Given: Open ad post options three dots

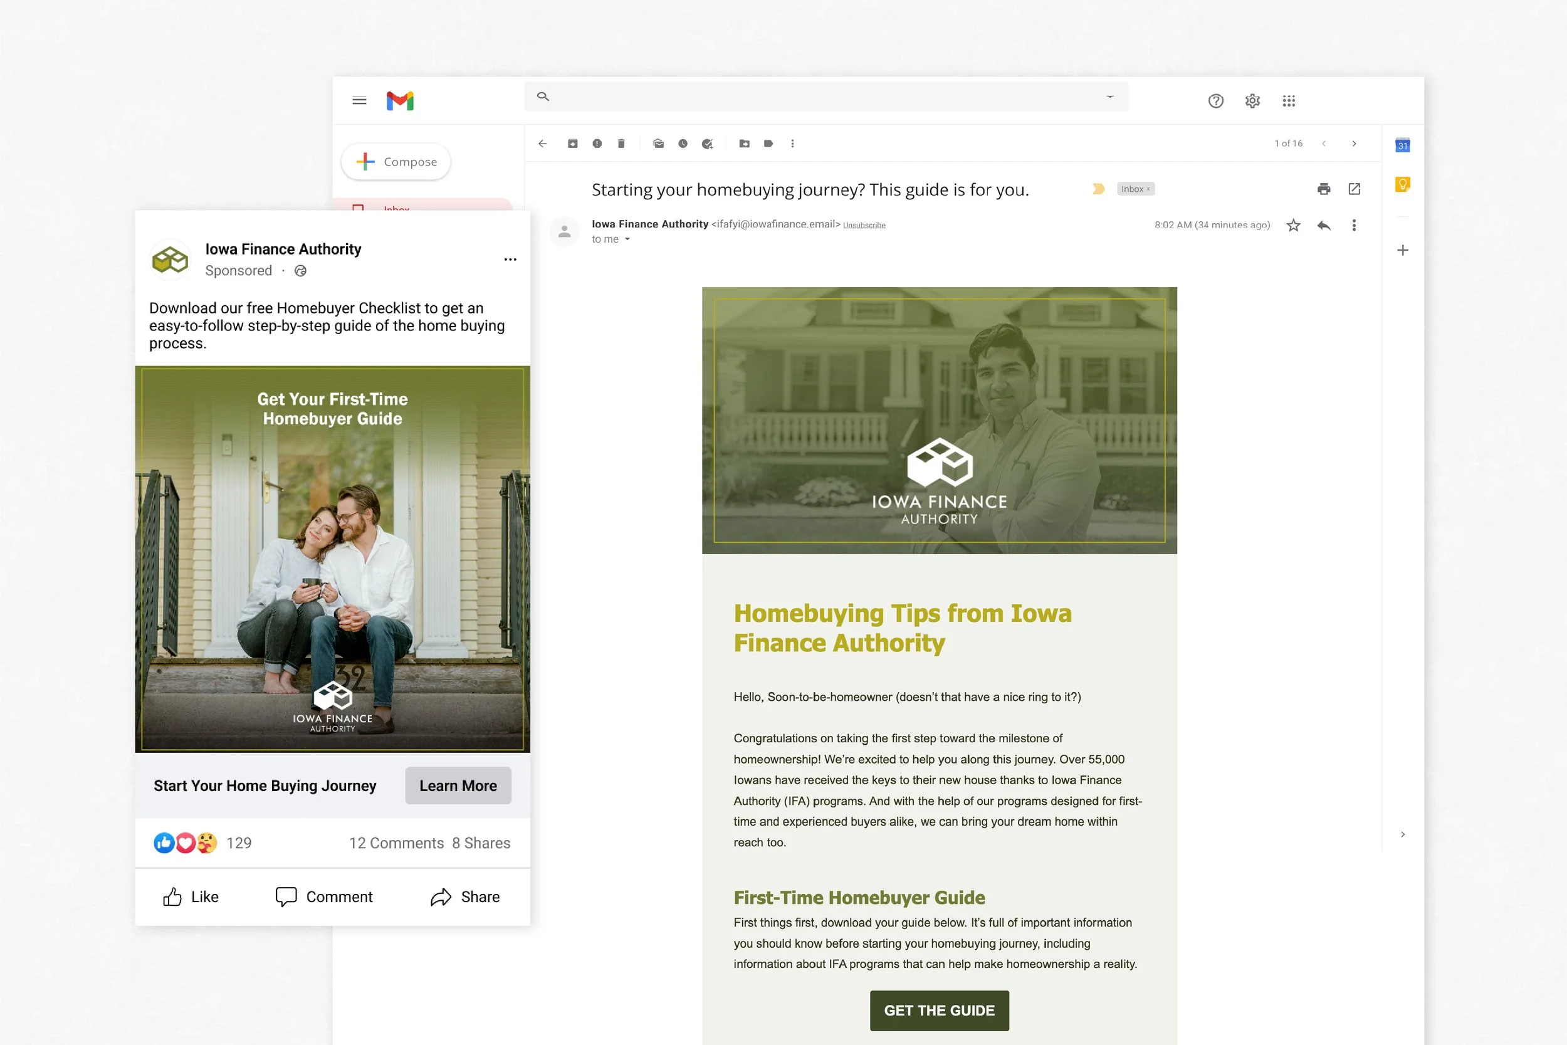Looking at the screenshot, I should [x=510, y=260].
